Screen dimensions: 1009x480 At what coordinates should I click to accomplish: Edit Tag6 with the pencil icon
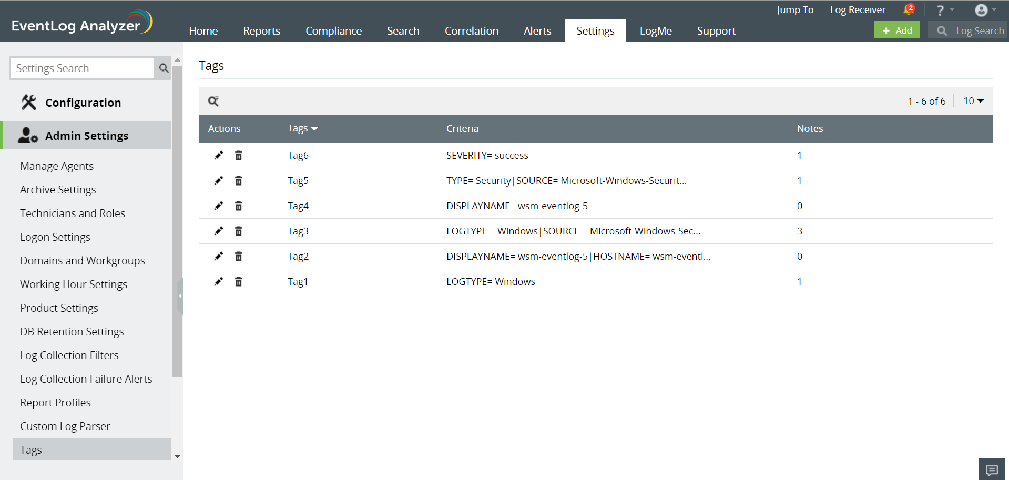[x=219, y=155]
